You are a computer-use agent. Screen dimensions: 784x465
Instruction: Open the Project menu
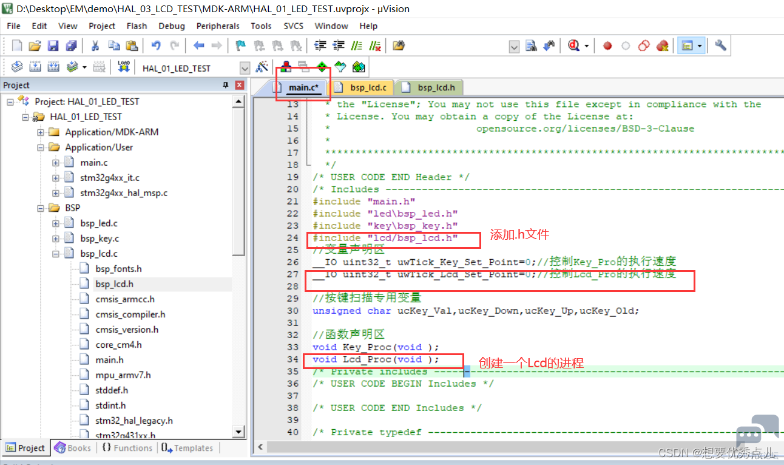coord(102,26)
